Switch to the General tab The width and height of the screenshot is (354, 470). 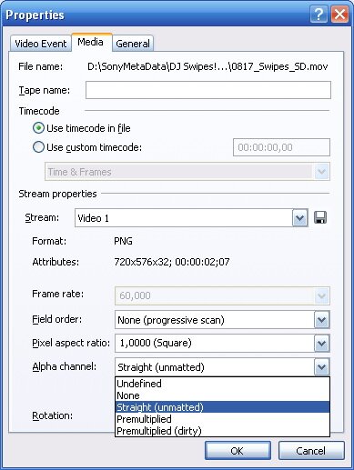[133, 44]
